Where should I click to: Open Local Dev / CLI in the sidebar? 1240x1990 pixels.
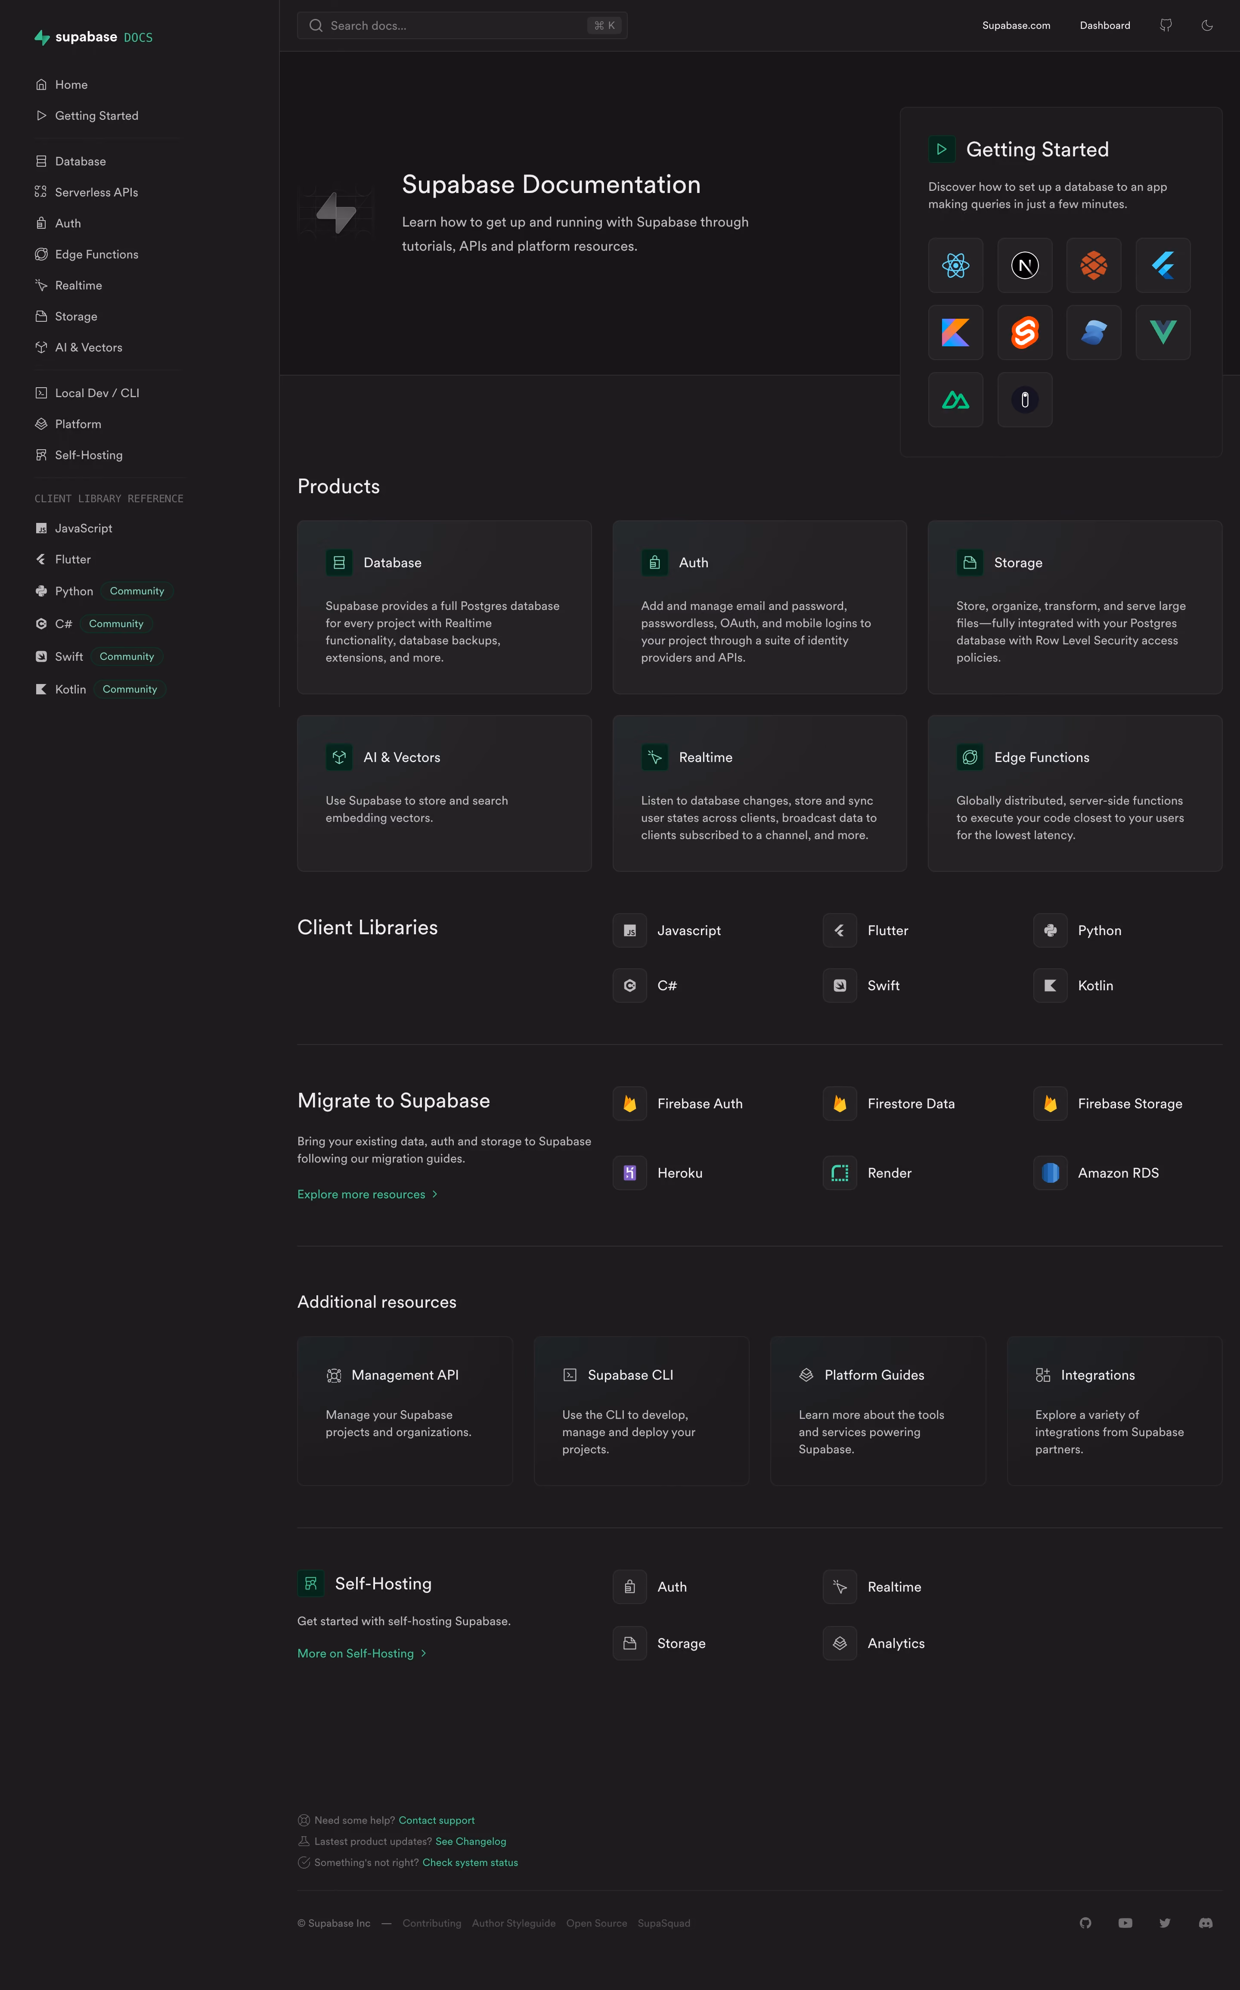coord(88,393)
